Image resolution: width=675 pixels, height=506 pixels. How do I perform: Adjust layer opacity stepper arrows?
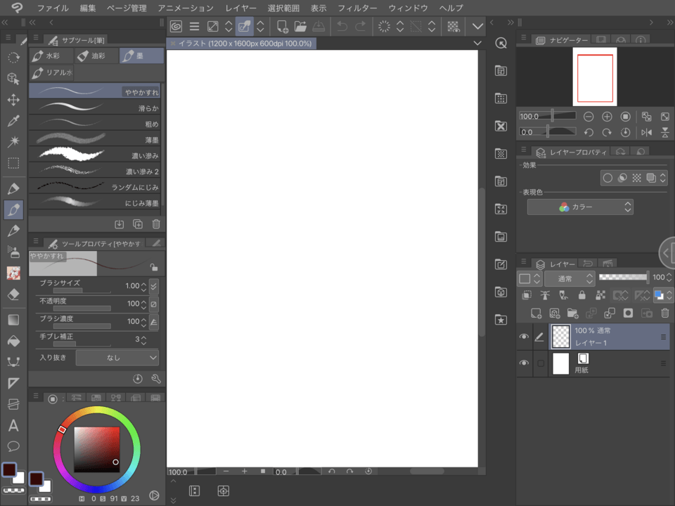[x=669, y=278]
